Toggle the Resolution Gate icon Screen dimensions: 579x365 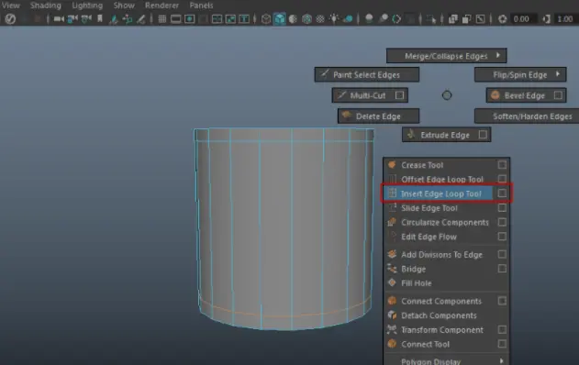point(189,19)
